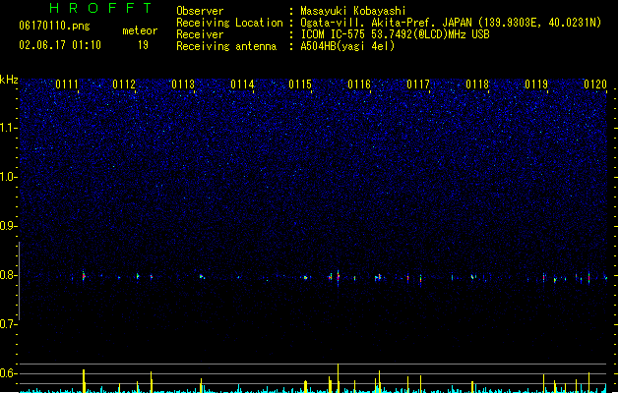Click the 0118 time marker

[477, 84]
